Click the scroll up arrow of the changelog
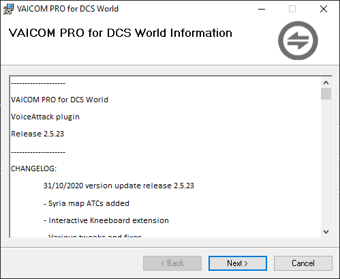Image resolution: width=340 pixels, height=279 pixels. coord(326,83)
